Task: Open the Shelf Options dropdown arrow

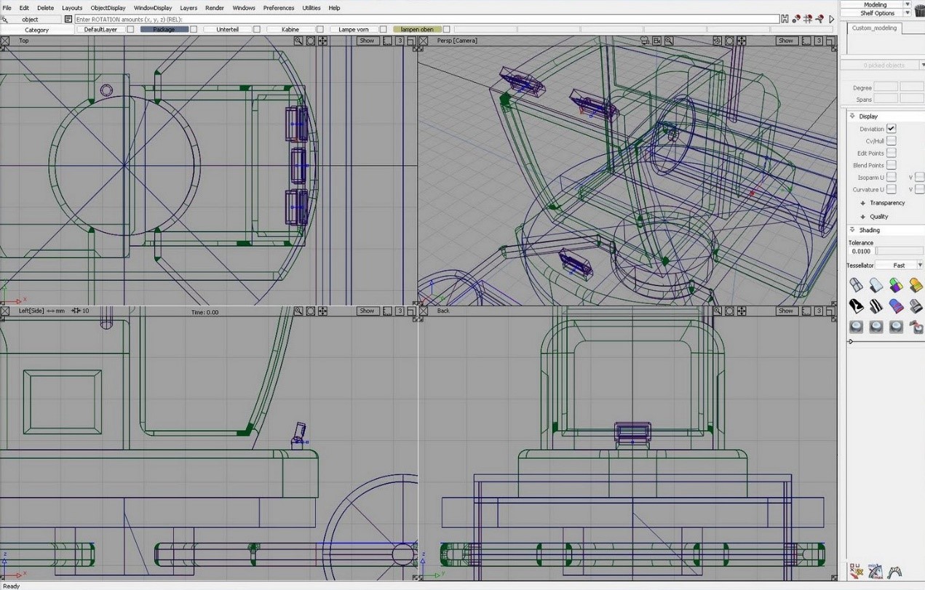Action: 907,13
